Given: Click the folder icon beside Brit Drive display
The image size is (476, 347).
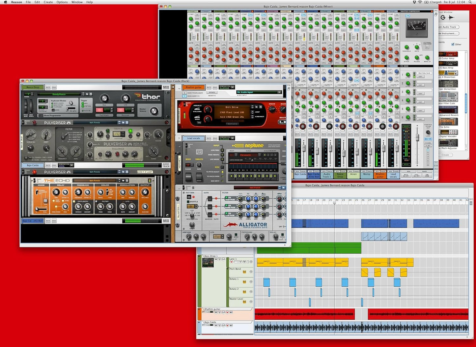Looking at the screenshot, I should pos(256,107).
